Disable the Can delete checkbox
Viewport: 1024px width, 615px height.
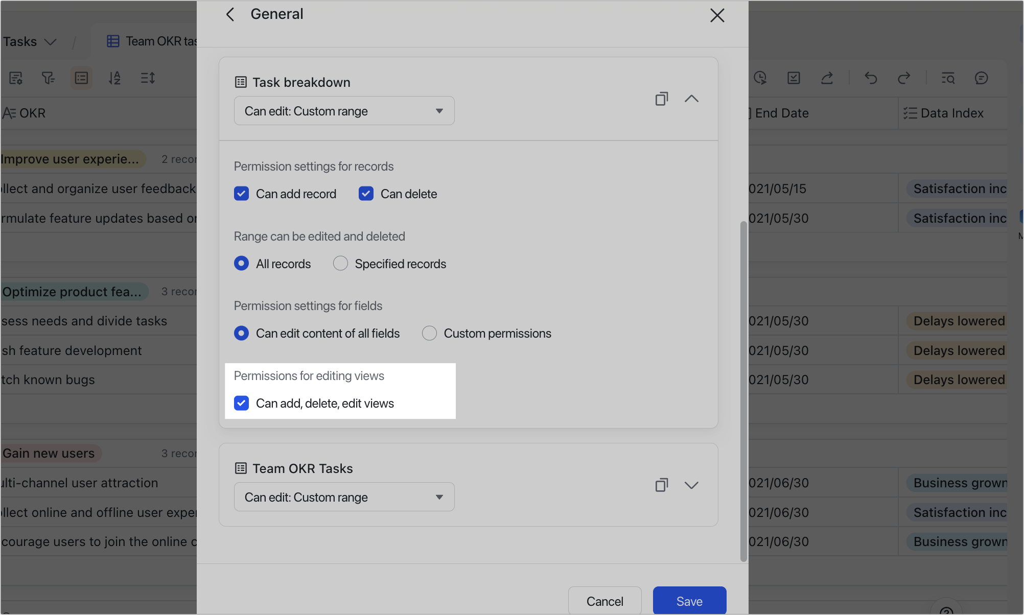[366, 194]
